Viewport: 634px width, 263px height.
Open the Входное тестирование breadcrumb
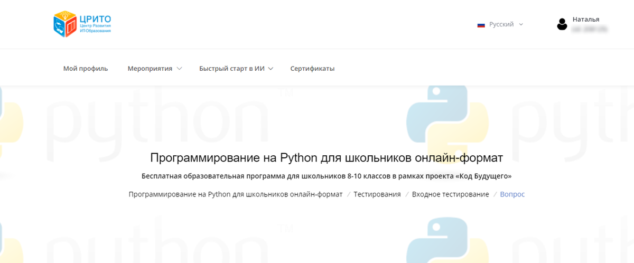click(451, 194)
